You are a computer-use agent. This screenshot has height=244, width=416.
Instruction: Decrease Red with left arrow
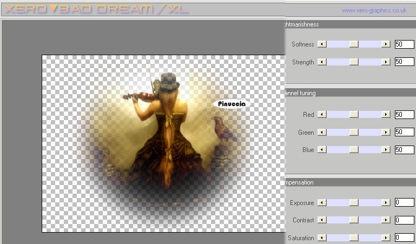tap(322, 114)
